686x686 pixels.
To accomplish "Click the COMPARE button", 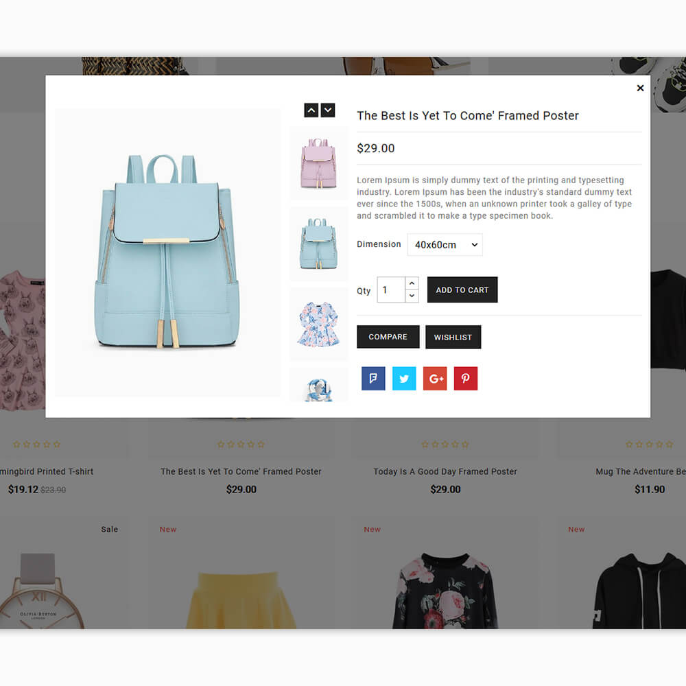I will pos(388,337).
